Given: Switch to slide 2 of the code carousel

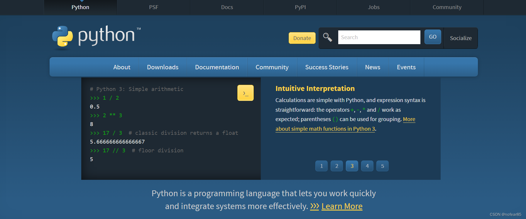Looking at the screenshot, I should 337,166.
